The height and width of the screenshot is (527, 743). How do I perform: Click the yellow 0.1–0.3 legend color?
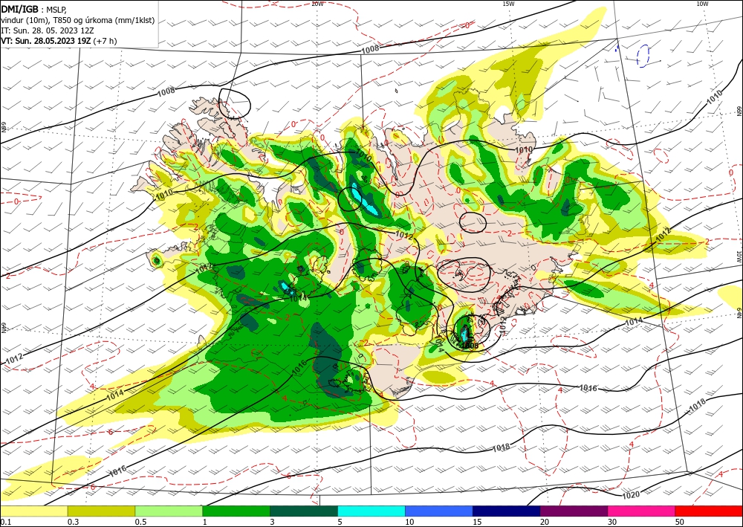(x=33, y=511)
